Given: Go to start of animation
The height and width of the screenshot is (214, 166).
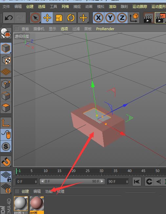Looking at the screenshot, I should pos(136,182).
